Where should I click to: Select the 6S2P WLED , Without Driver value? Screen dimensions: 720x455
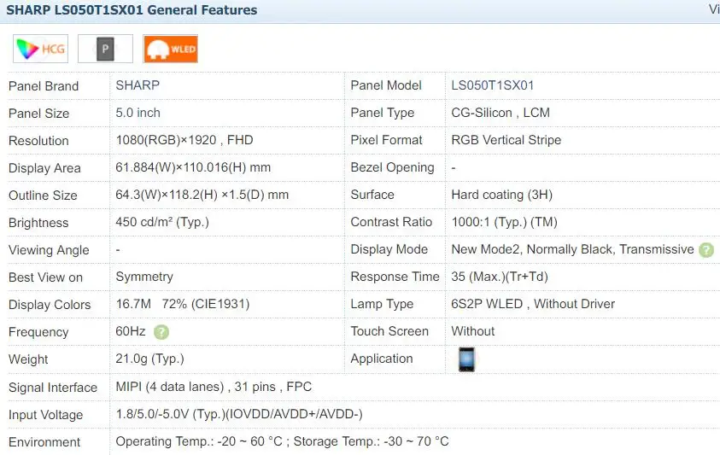533,304
